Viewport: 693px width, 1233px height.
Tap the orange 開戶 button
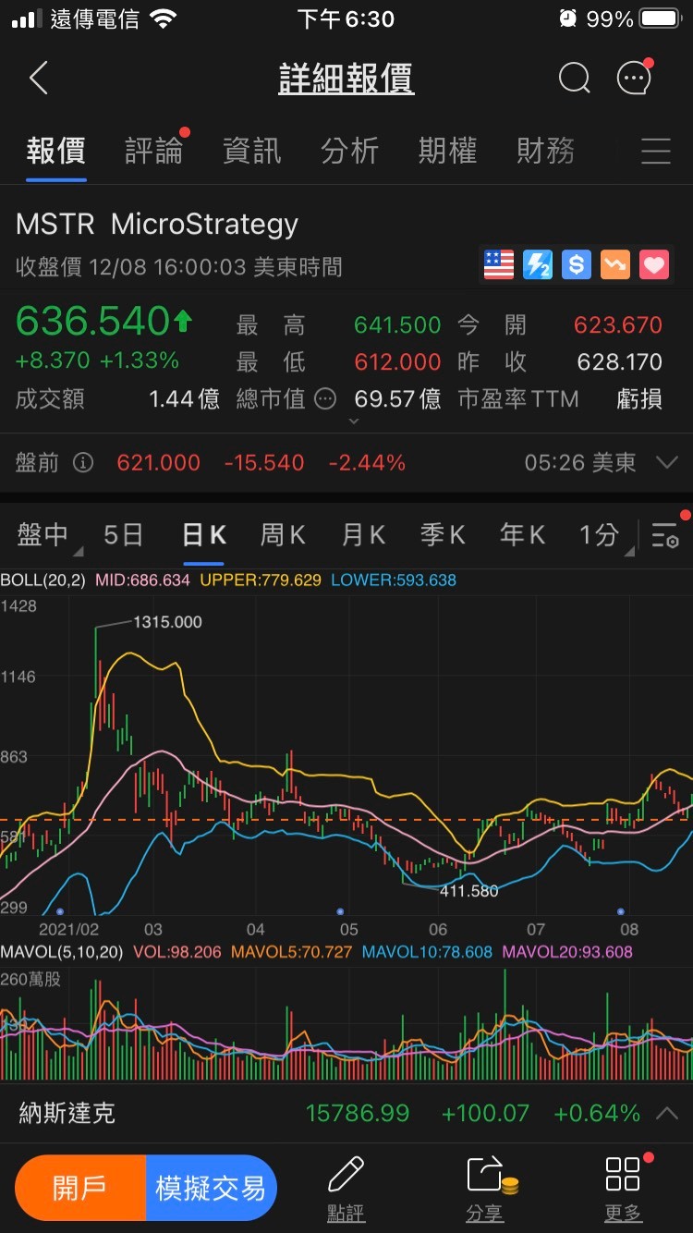pos(80,1188)
